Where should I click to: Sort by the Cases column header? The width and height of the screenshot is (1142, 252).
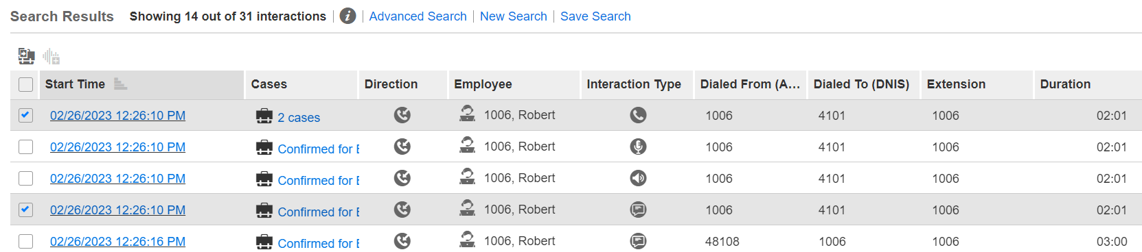pos(301,85)
